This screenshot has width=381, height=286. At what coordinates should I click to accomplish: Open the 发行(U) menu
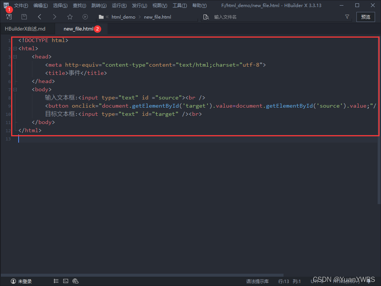click(x=140, y=5)
